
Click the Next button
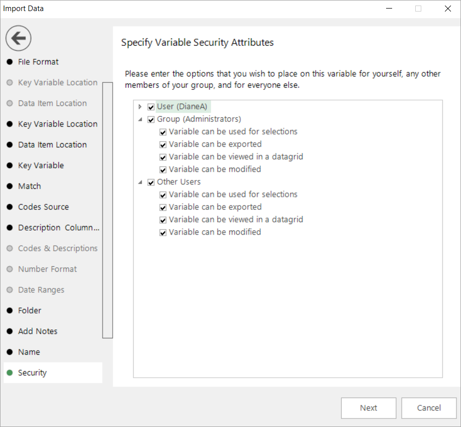(x=368, y=408)
